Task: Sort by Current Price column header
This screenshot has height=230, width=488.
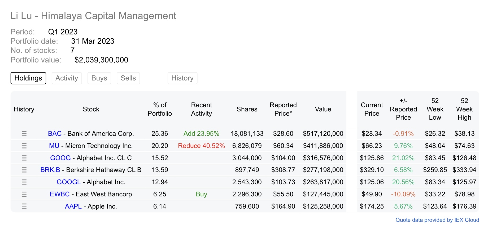Action: point(372,109)
